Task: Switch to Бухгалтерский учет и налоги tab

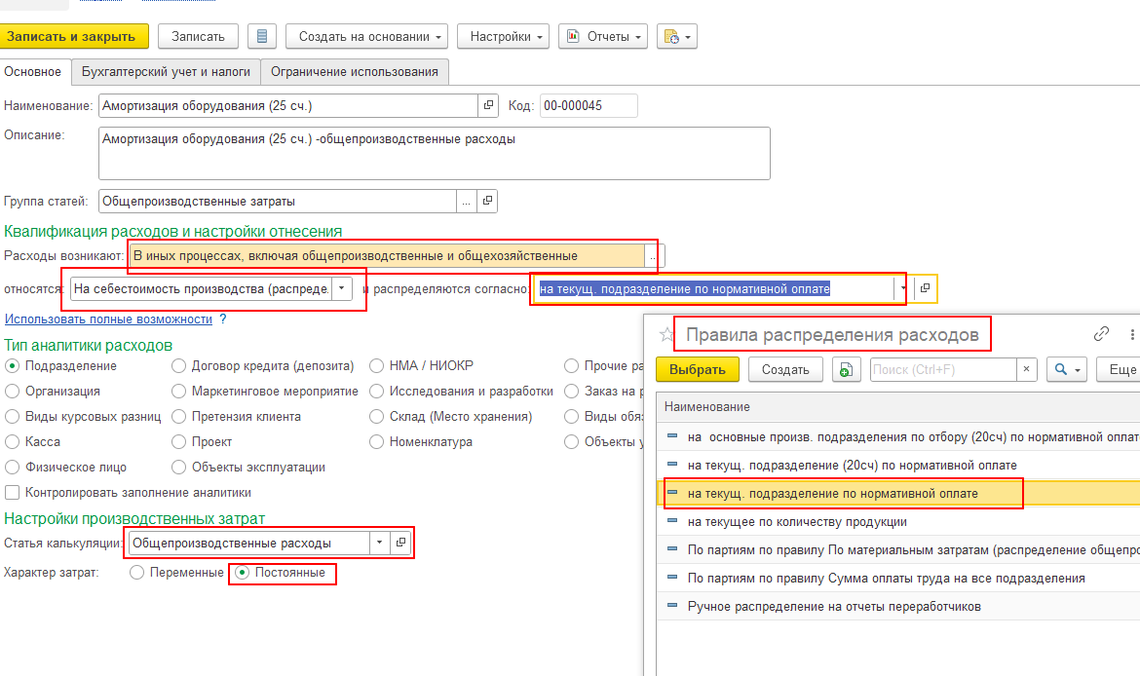Action: [x=166, y=72]
